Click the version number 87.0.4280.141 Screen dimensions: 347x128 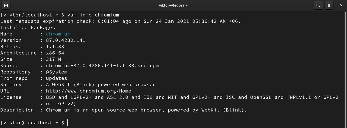66,40
